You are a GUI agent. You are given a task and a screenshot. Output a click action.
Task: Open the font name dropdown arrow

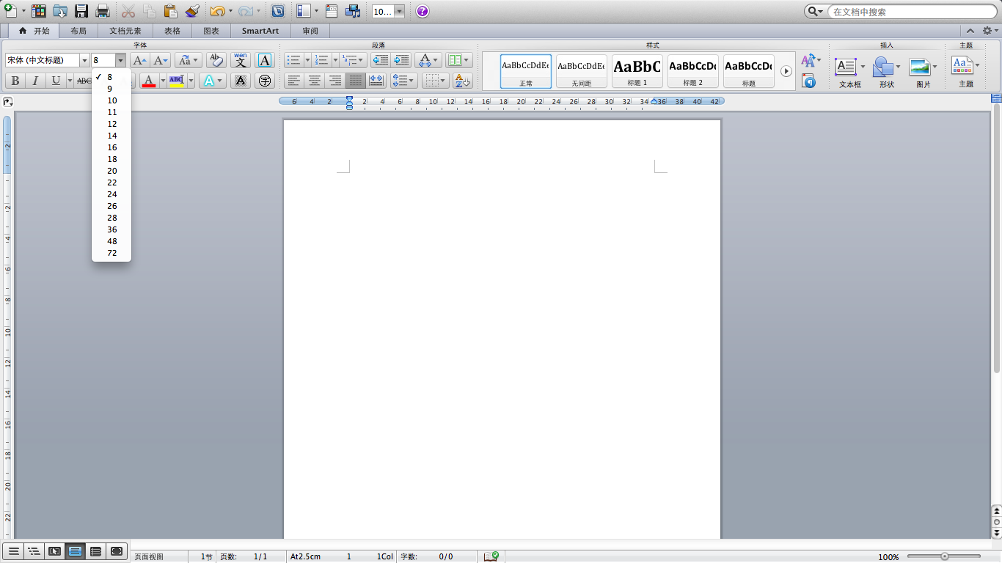pyautogui.click(x=84, y=60)
